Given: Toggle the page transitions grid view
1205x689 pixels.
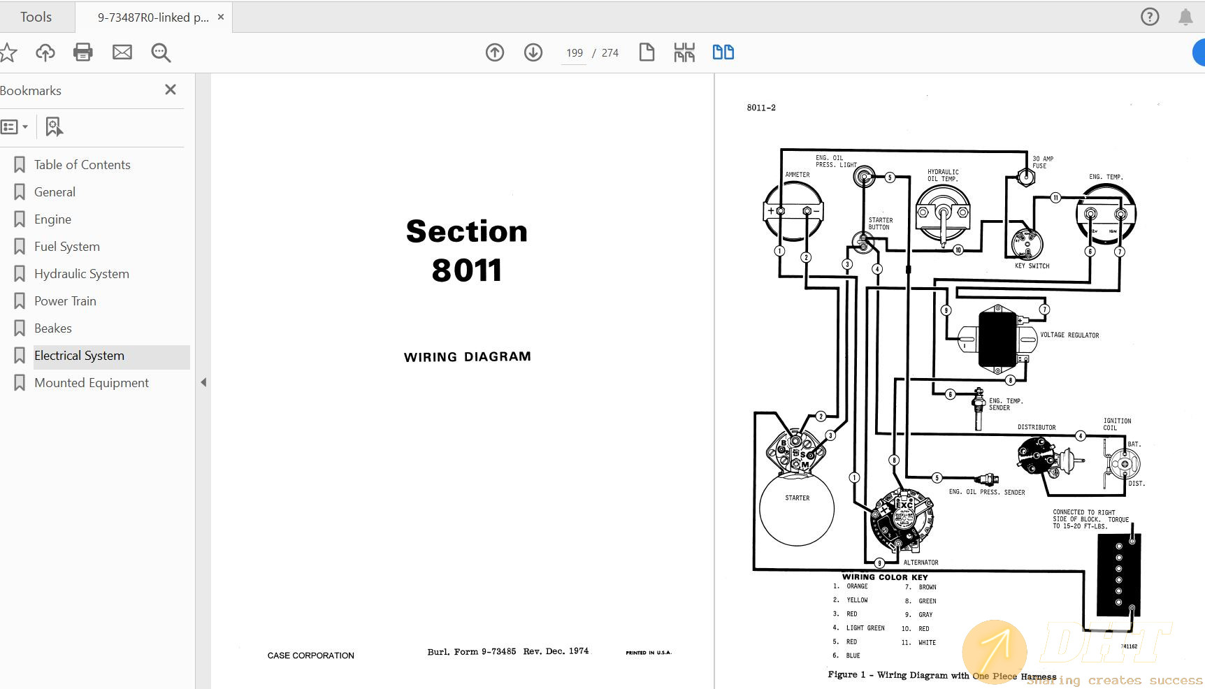Looking at the screenshot, I should 684,52.
